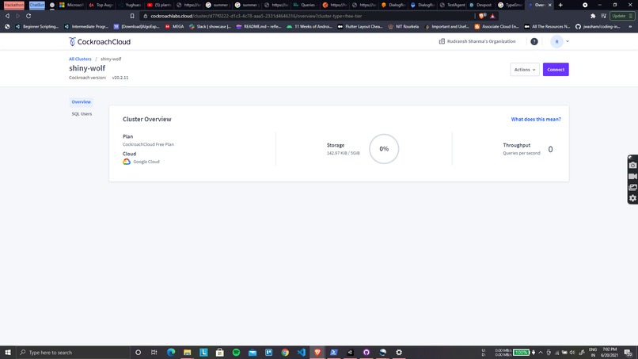Select the SQL Users sidebar tab

82,114
